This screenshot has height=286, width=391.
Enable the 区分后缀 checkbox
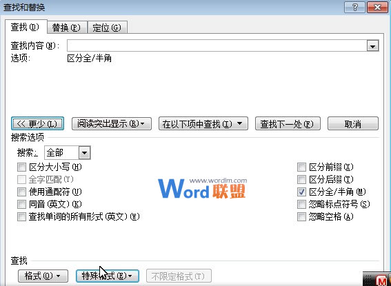(x=301, y=179)
